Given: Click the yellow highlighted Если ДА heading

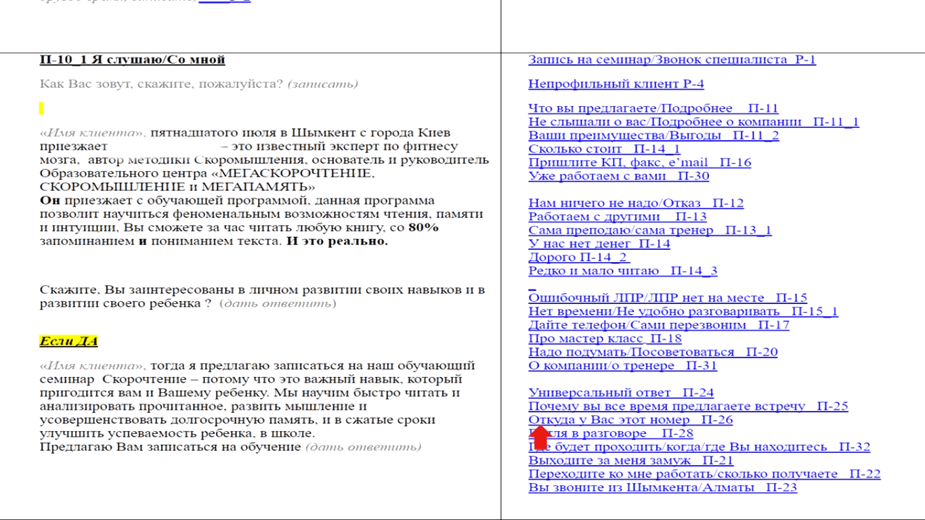Looking at the screenshot, I should point(68,341).
